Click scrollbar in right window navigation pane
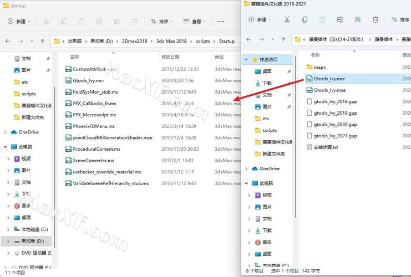The width and height of the screenshot is (411, 277). (296, 136)
